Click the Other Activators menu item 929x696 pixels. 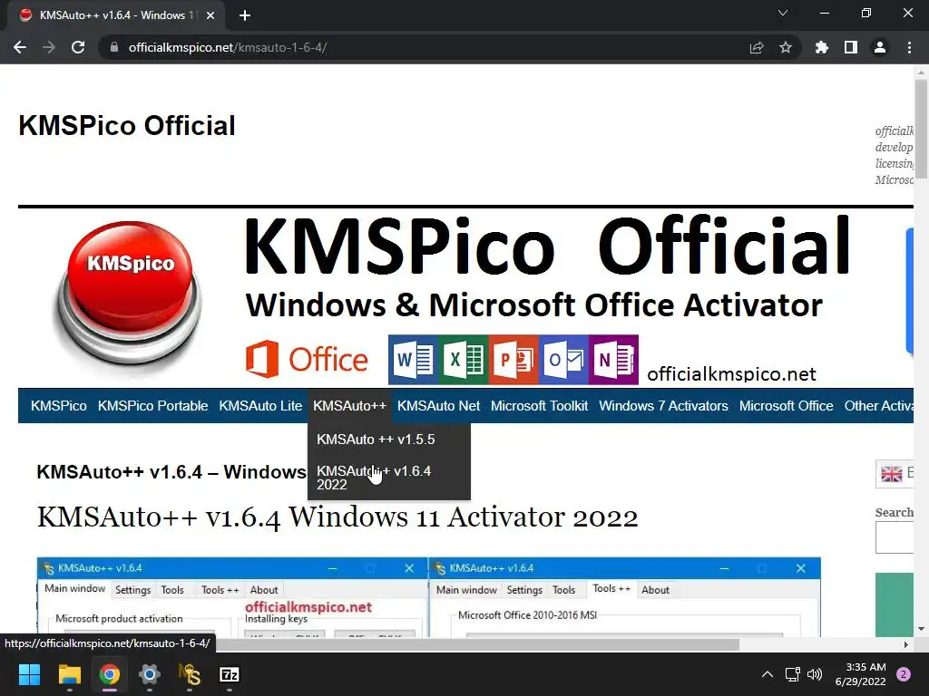tap(878, 405)
